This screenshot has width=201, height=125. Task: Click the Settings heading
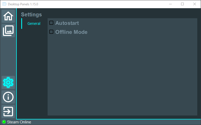[x=31, y=15]
